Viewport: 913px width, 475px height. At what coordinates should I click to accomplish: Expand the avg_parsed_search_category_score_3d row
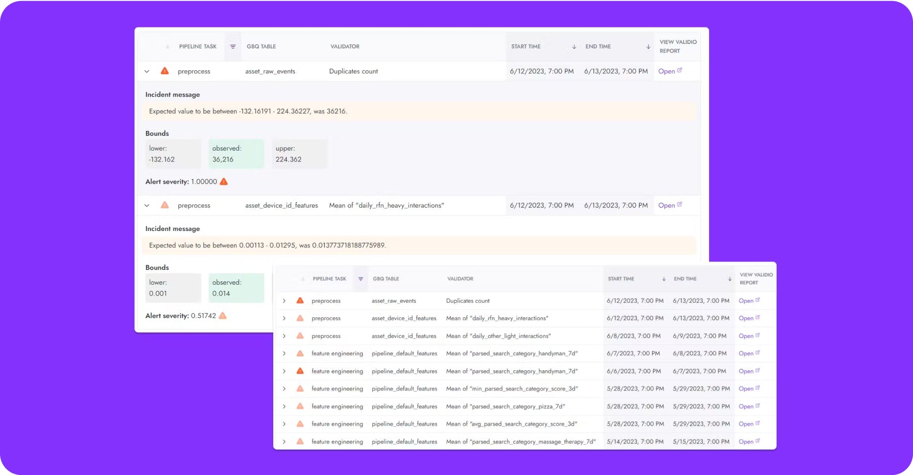[284, 424]
